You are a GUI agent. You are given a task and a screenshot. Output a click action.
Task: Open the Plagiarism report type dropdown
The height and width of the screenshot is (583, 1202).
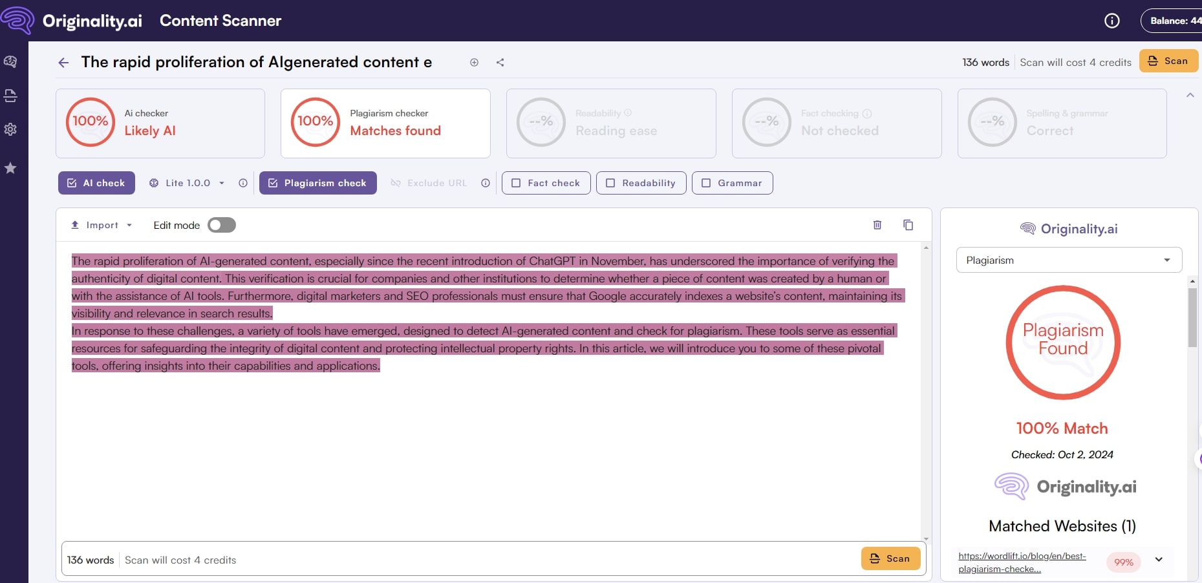click(1068, 260)
